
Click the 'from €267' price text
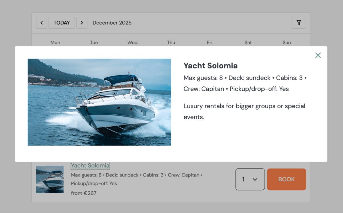pos(83,193)
